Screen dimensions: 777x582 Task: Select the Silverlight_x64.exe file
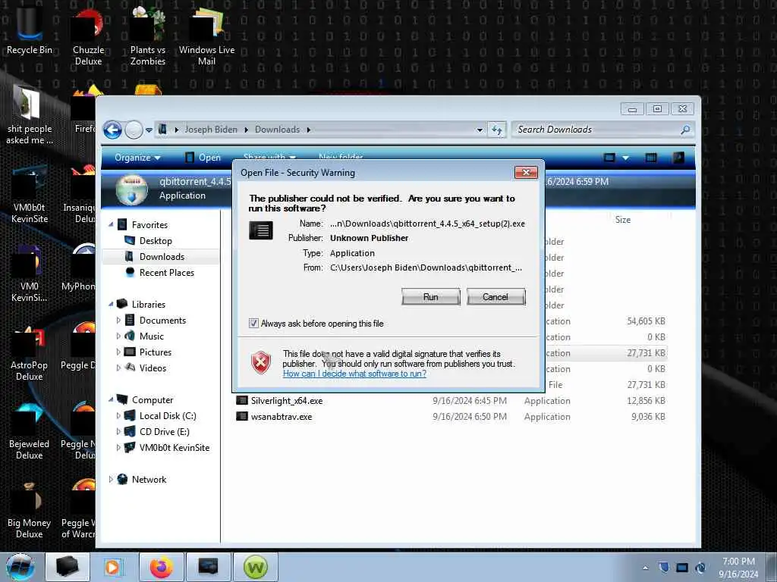point(286,401)
